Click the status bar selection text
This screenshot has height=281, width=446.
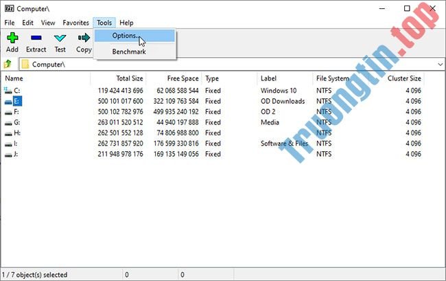click(35, 275)
